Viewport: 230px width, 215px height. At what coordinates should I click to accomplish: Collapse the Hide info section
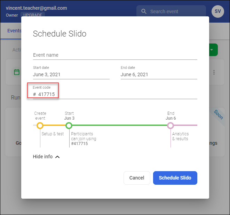point(46,157)
